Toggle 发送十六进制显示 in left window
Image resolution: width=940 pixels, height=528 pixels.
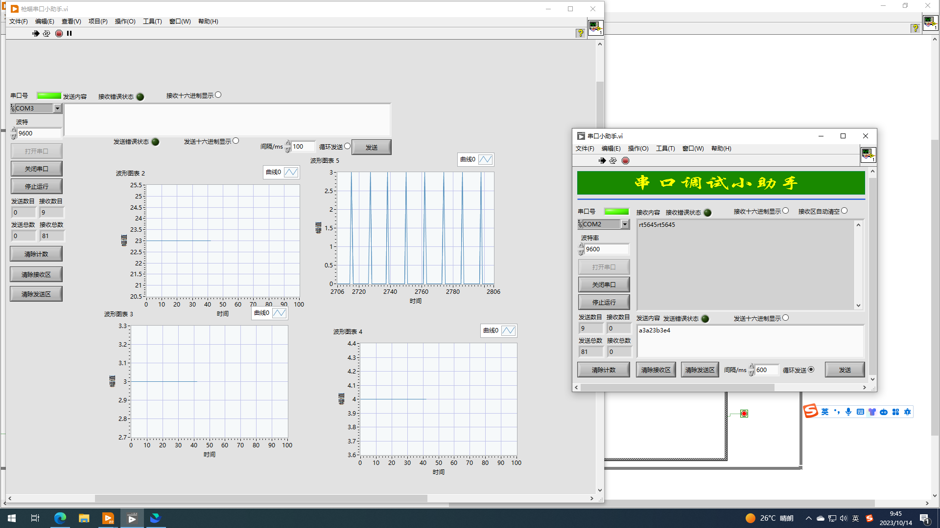(x=236, y=141)
